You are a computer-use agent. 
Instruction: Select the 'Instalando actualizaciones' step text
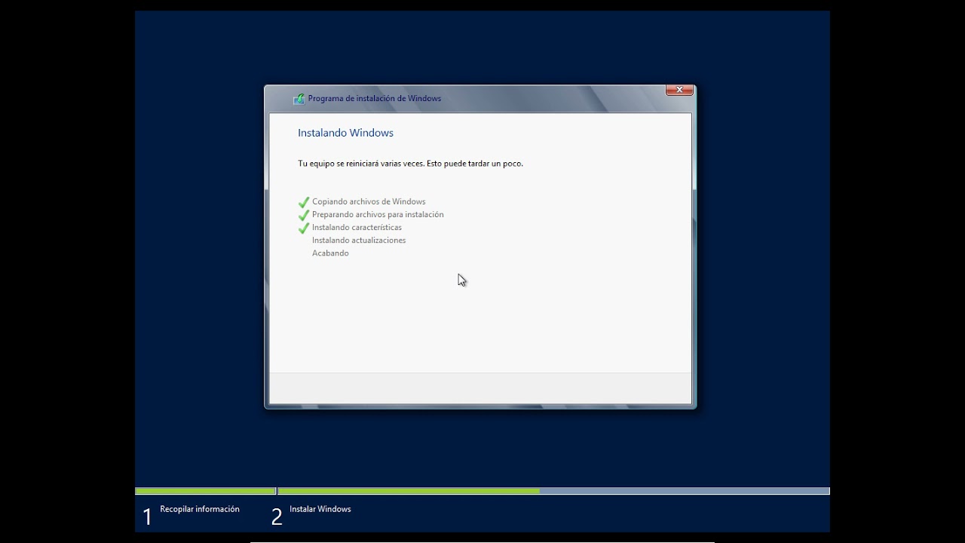click(359, 240)
